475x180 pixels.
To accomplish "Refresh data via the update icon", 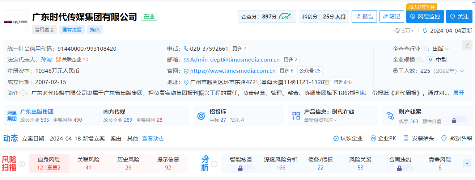I will (x=425, y=31).
